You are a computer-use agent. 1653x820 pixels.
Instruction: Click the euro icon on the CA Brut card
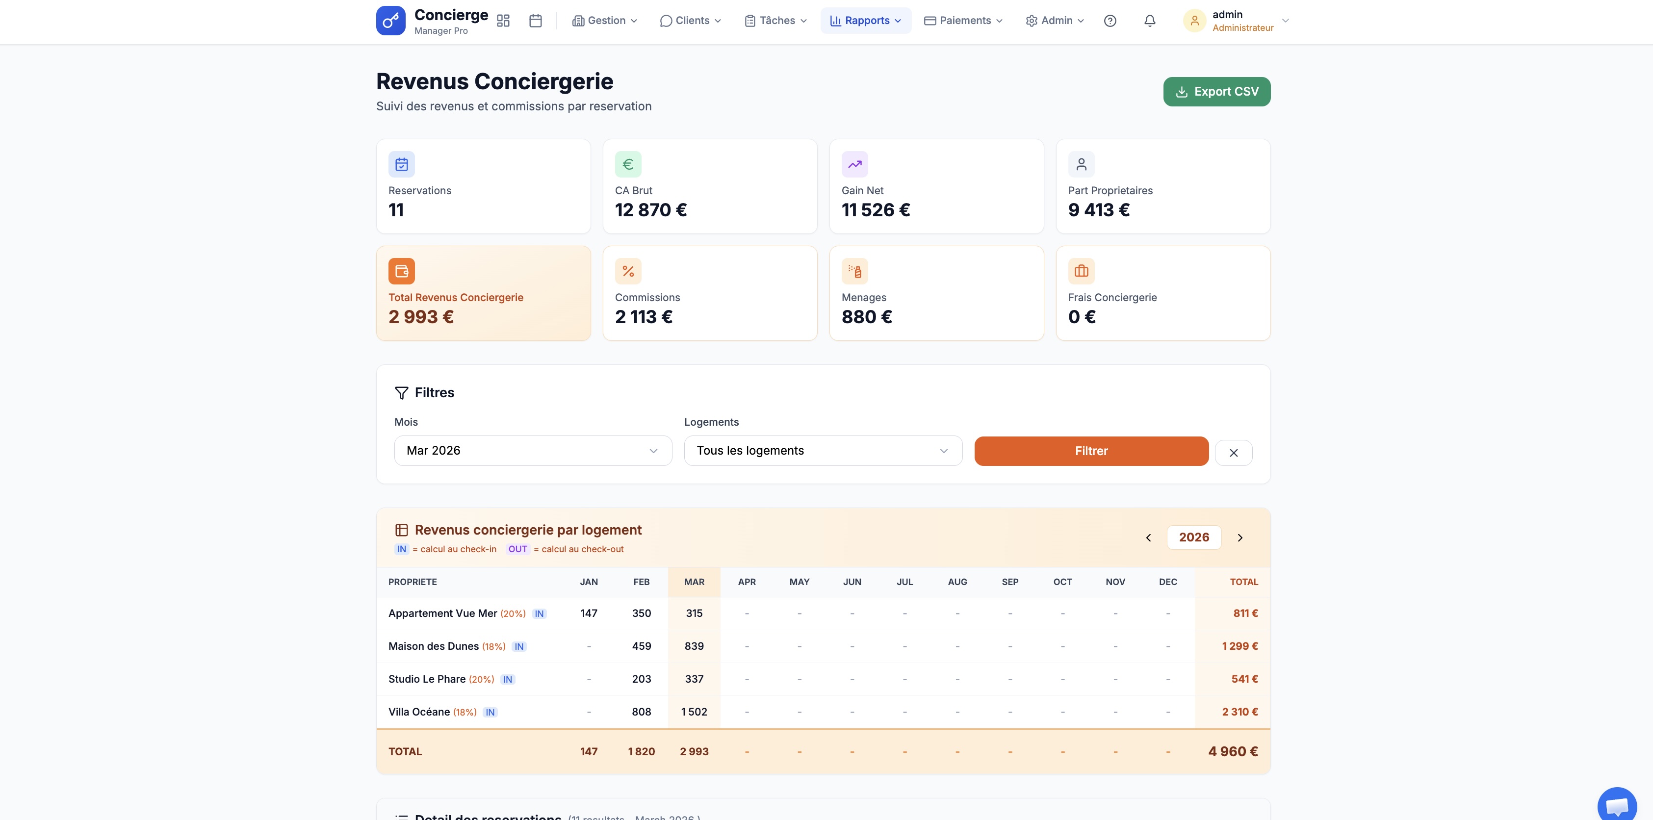[x=628, y=164]
